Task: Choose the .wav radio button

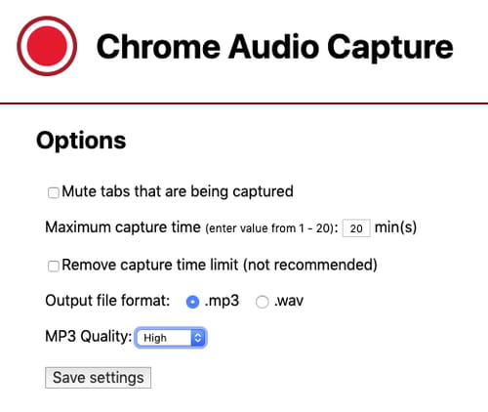Action: [262, 302]
